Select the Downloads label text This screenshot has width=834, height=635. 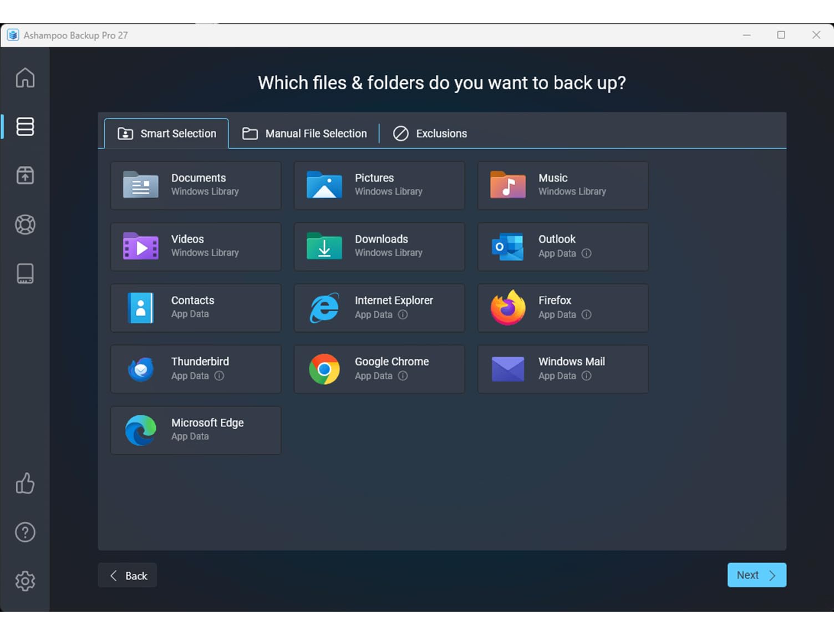(382, 239)
